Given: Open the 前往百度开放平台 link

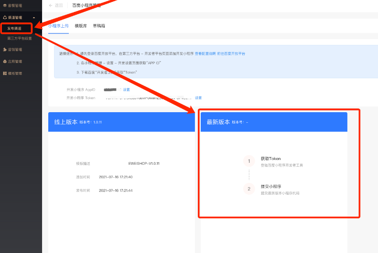Looking at the screenshot, I should pos(231,53).
